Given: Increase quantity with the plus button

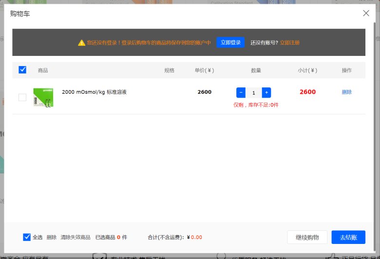Looking at the screenshot, I should tap(266, 92).
